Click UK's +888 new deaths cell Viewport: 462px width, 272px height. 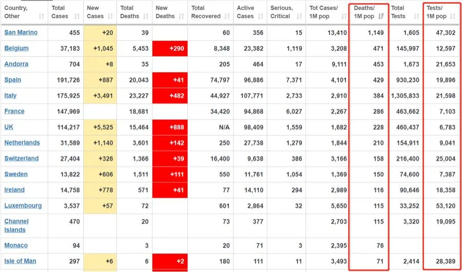pos(170,128)
